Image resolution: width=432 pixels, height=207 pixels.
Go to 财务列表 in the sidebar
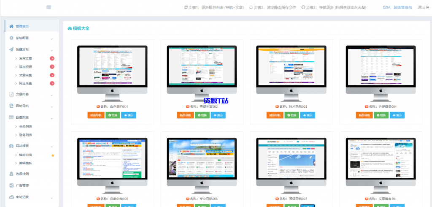coord(25,135)
